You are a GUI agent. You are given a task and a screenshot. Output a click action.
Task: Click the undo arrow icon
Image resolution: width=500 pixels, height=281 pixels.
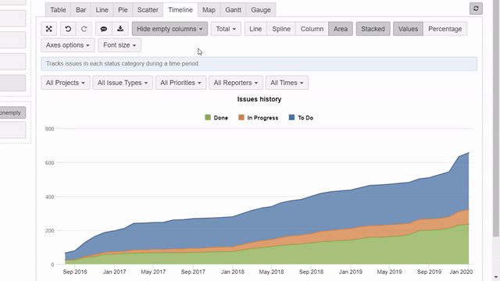point(68,29)
